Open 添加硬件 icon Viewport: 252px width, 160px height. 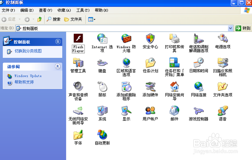click(x=150, y=87)
